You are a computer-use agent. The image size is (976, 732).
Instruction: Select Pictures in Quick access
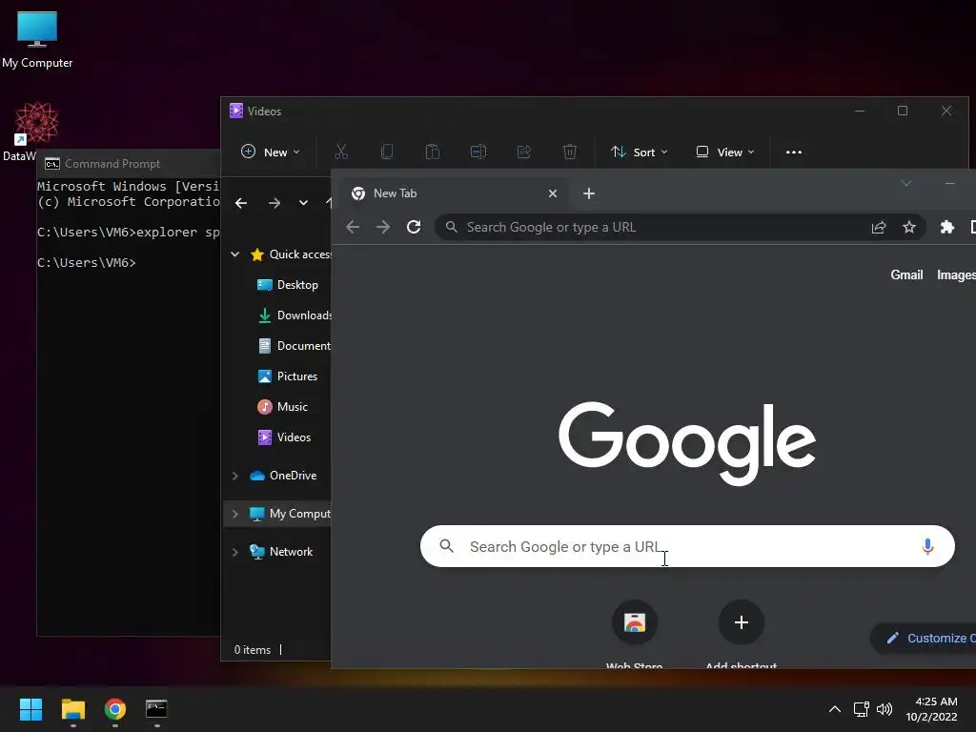pyautogui.click(x=287, y=376)
